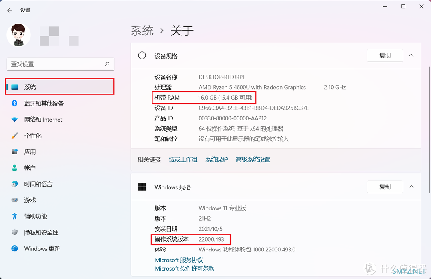Open 蓝牙和其他设备 settings
Screen dimensions: 431x279
[59, 103]
